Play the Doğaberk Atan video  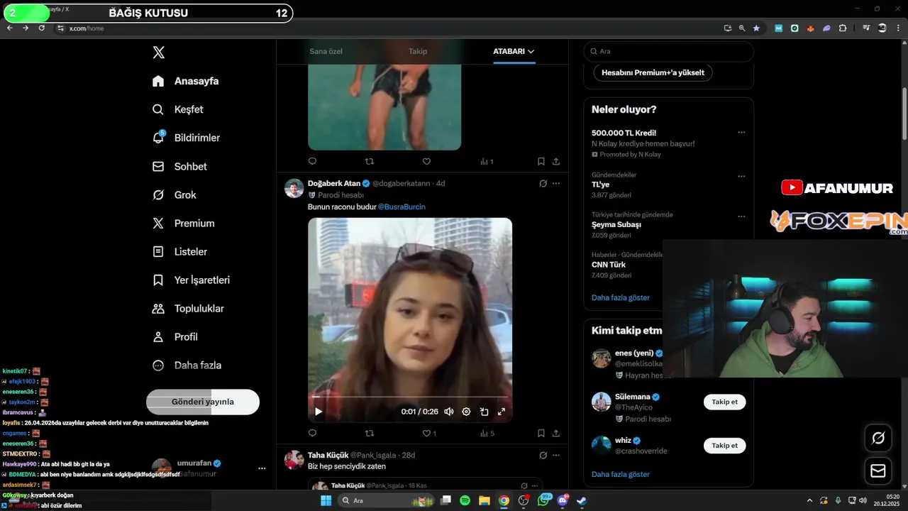(319, 412)
